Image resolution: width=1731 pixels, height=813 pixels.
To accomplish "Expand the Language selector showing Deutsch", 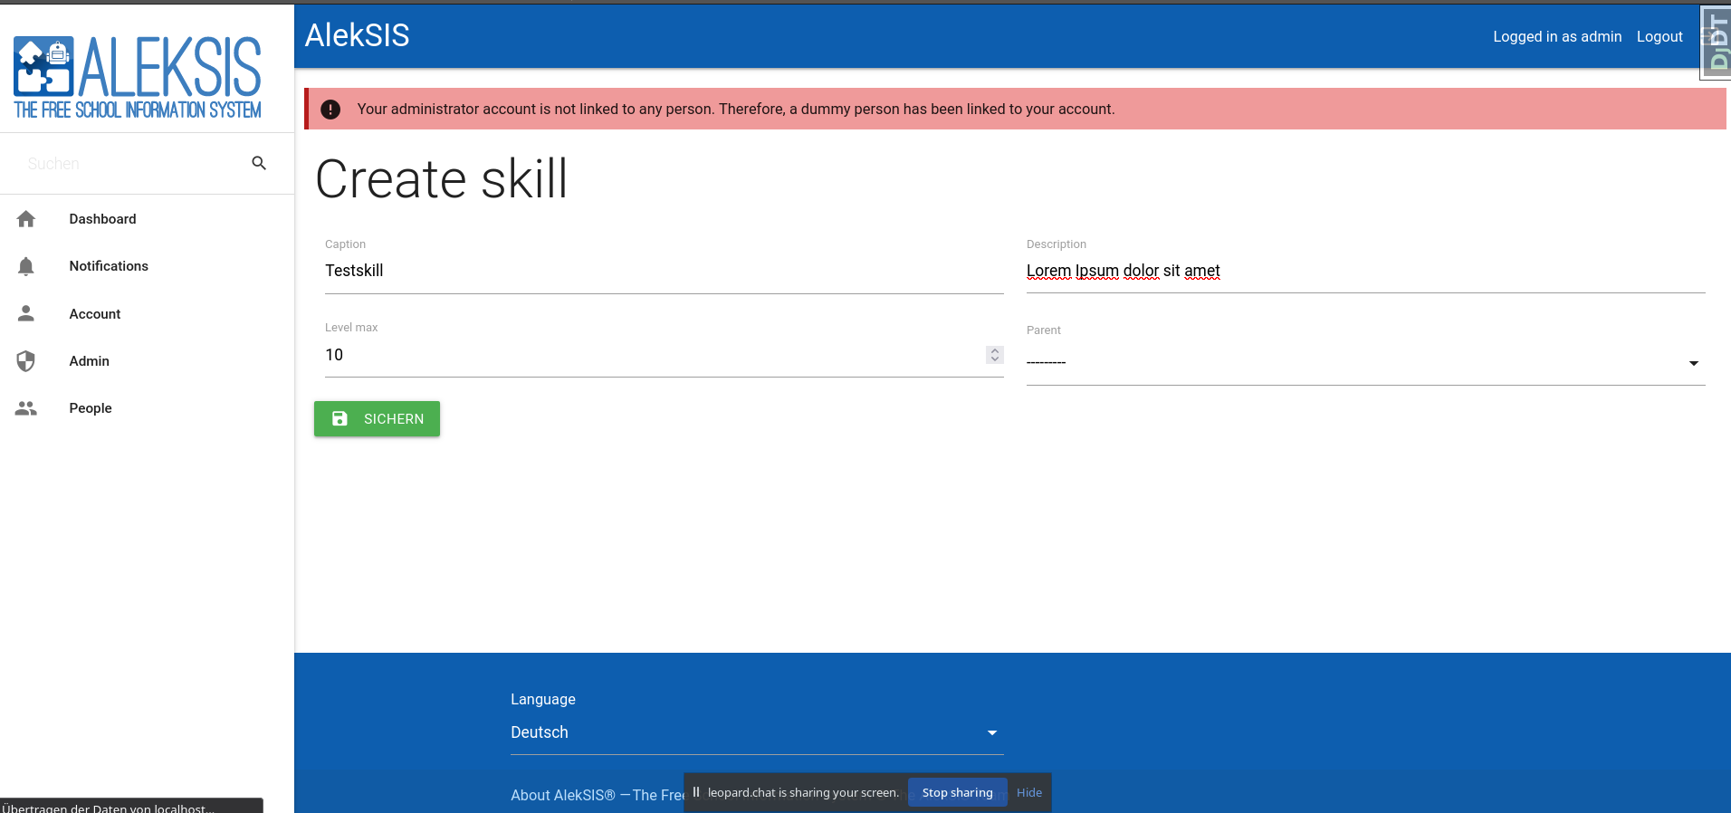I will (756, 732).
